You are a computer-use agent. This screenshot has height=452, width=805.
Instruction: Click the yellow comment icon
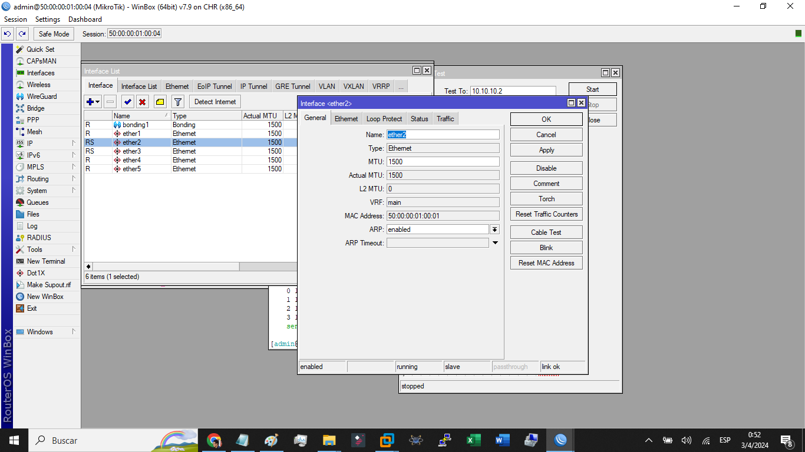coord(160,102)
